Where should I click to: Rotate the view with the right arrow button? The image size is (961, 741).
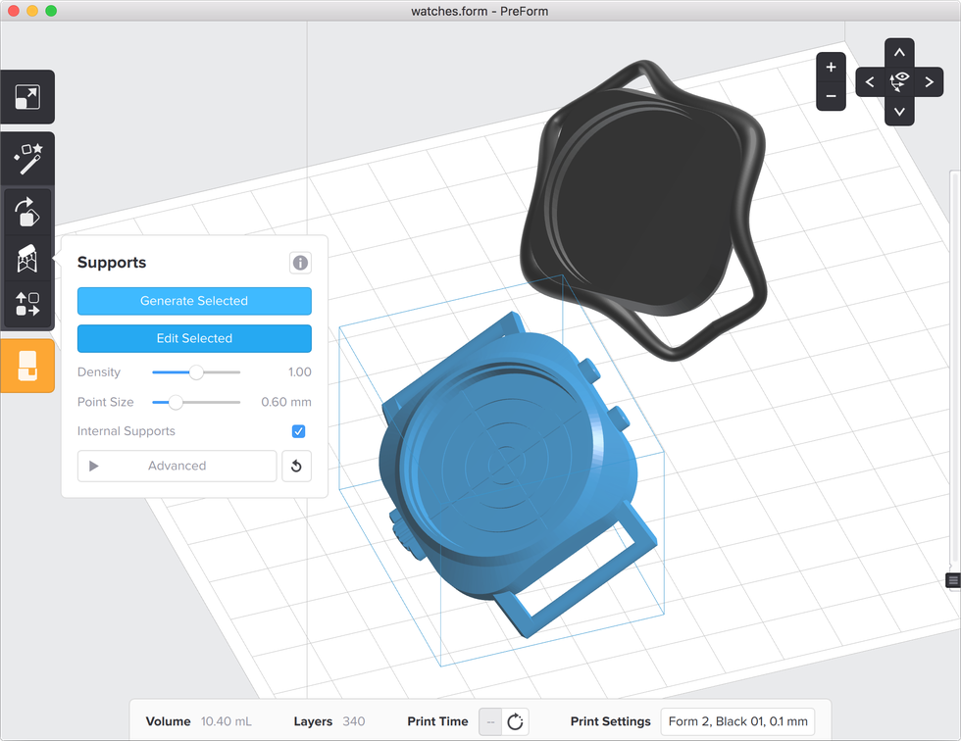click(930, 81)
